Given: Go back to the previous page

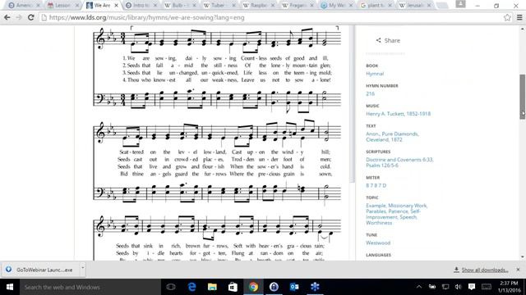Looking at the screenshot, I should click(x=7, y=17).
